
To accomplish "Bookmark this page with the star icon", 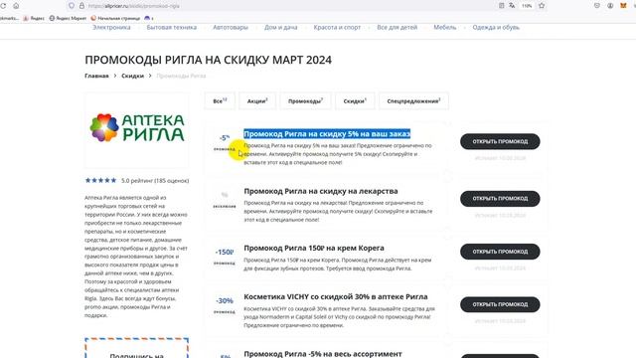I will tap(542, 6).
